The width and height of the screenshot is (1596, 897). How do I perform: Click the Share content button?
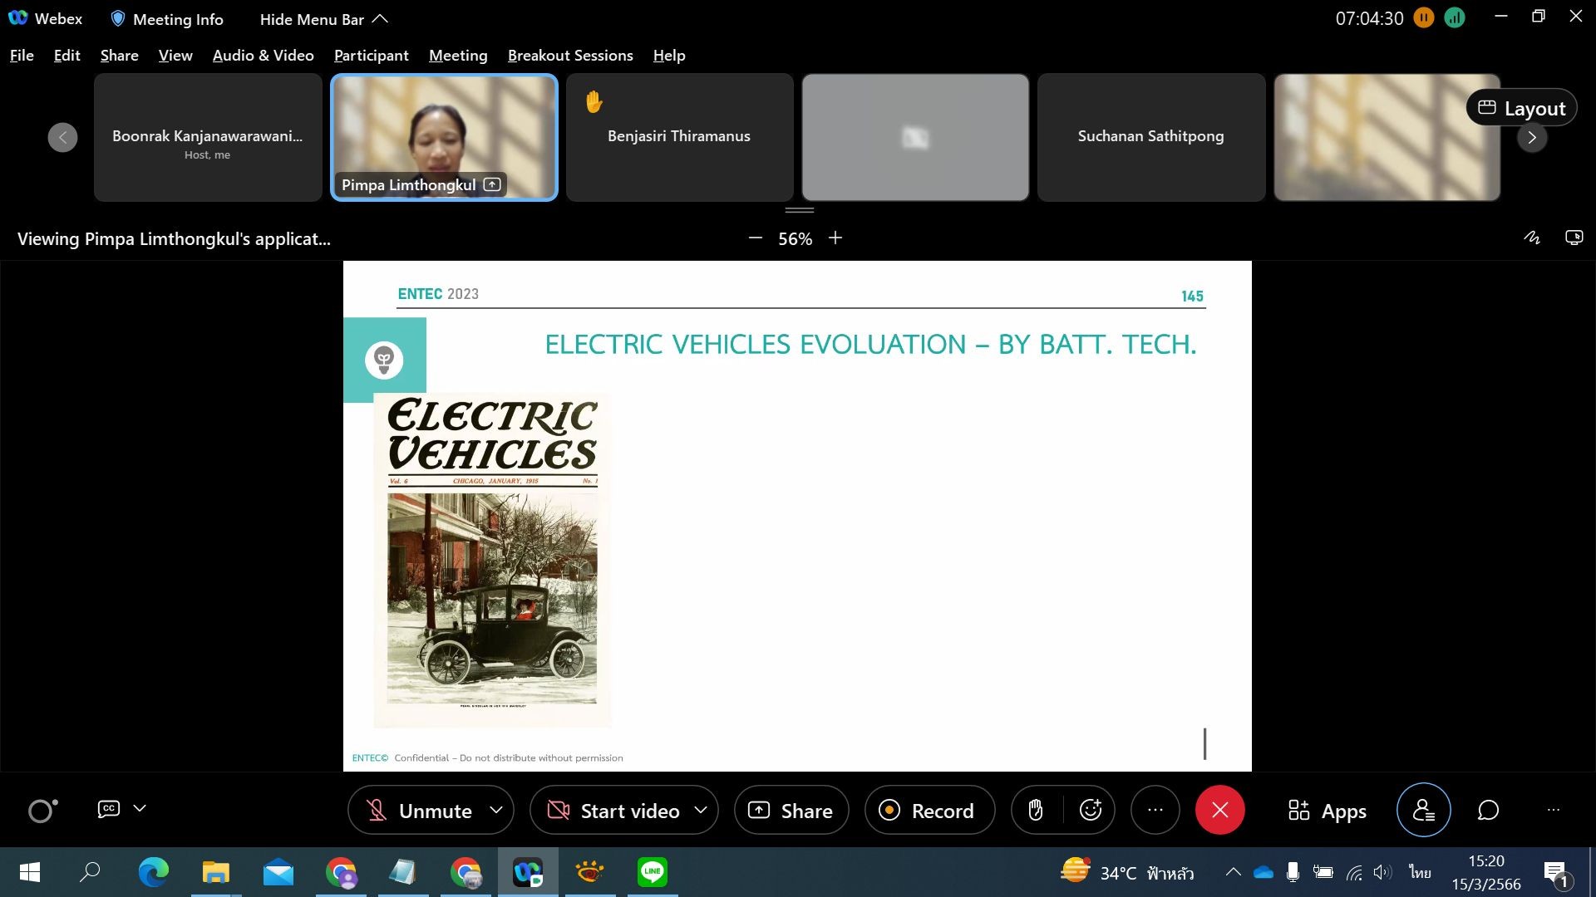(791, 811)
